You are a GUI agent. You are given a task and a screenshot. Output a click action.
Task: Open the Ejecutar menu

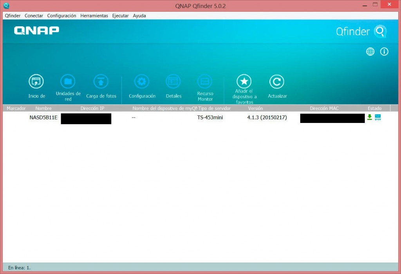[x=121, y=16]
